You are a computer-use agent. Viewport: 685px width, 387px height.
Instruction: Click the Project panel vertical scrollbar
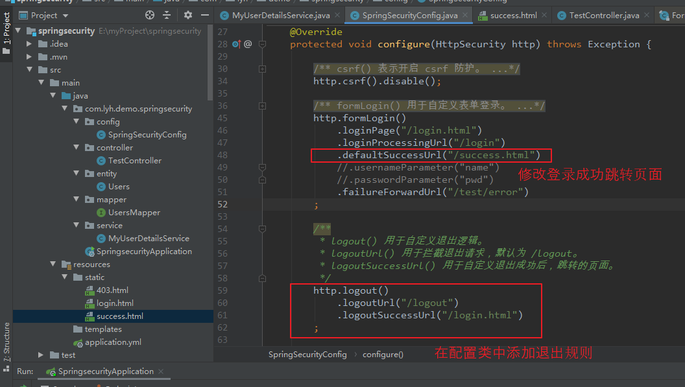210,64
